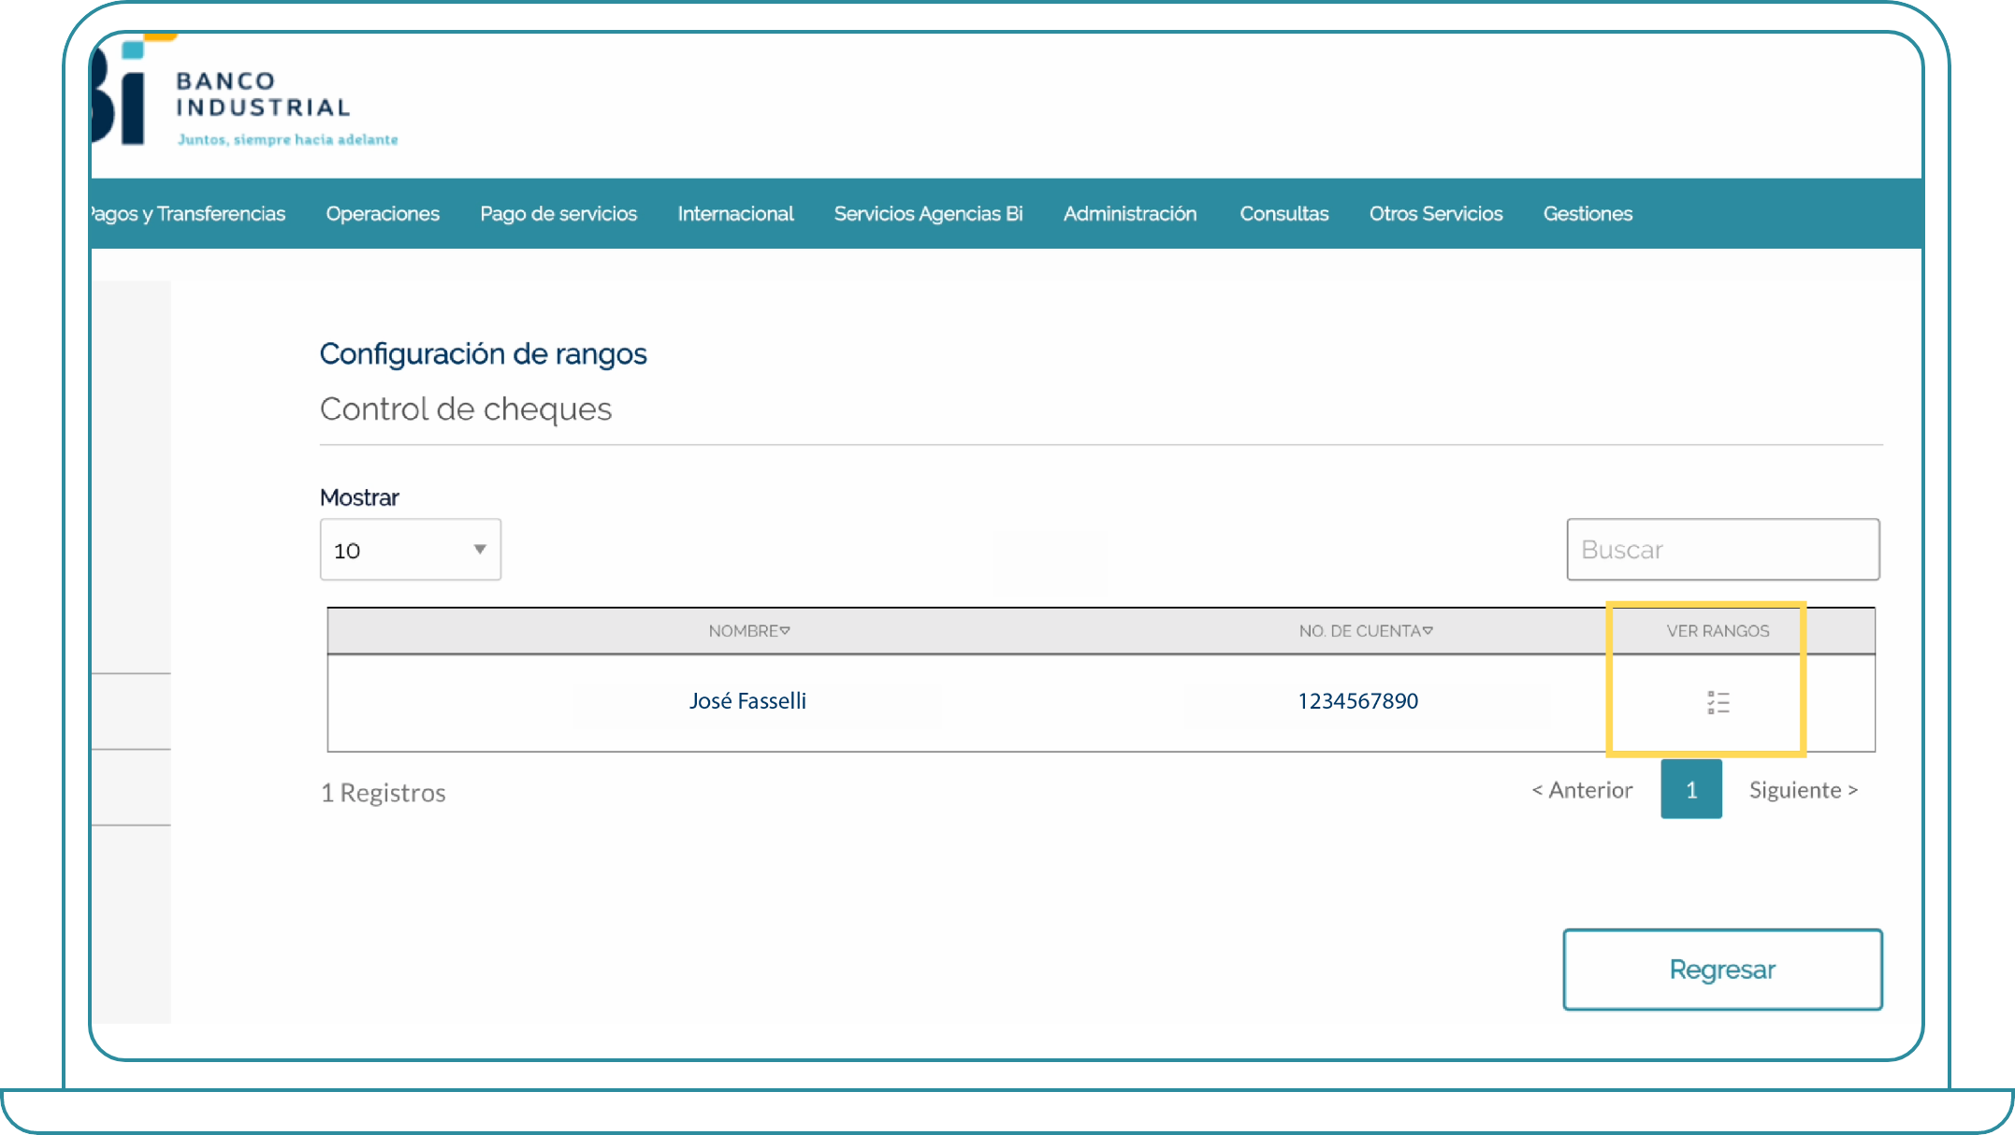The height and width of the screenshot is (1135, 2015).
Task: Go to next page with Siguiente
Action: point(1804,790)
